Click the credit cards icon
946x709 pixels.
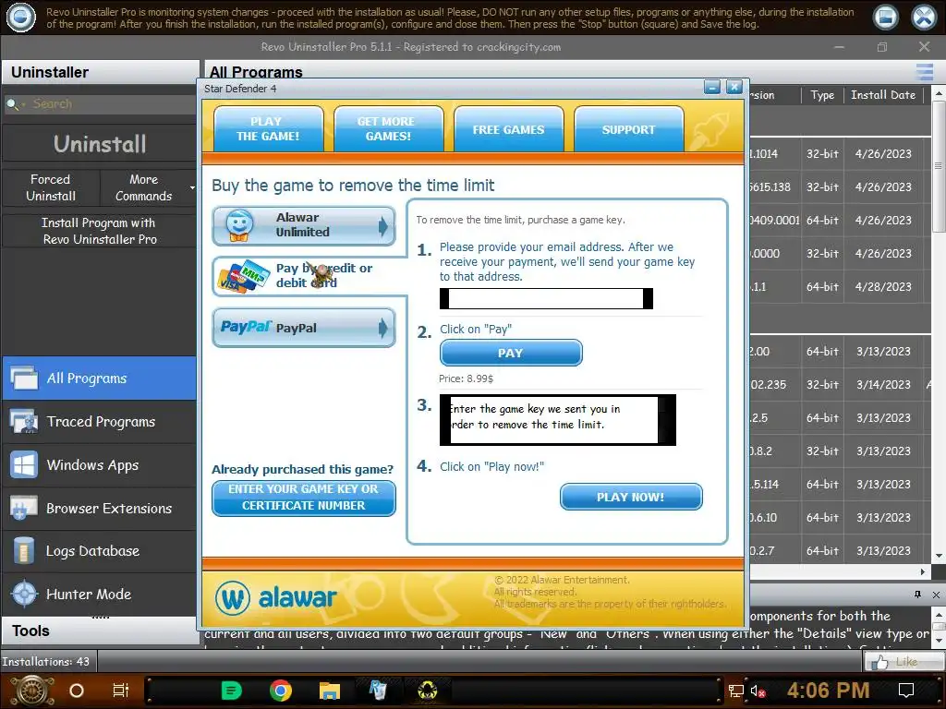tap(244, 277)
